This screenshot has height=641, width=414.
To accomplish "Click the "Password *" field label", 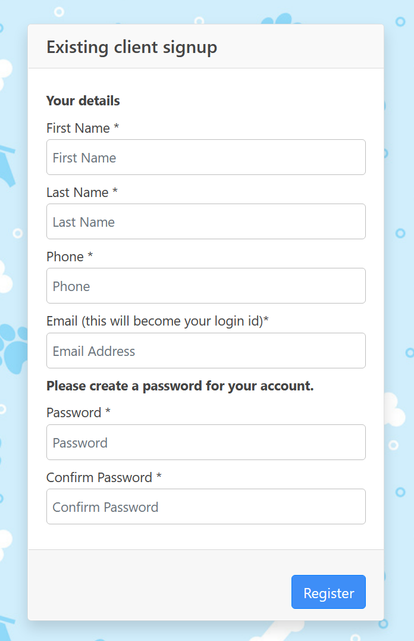I will (79, 412).
